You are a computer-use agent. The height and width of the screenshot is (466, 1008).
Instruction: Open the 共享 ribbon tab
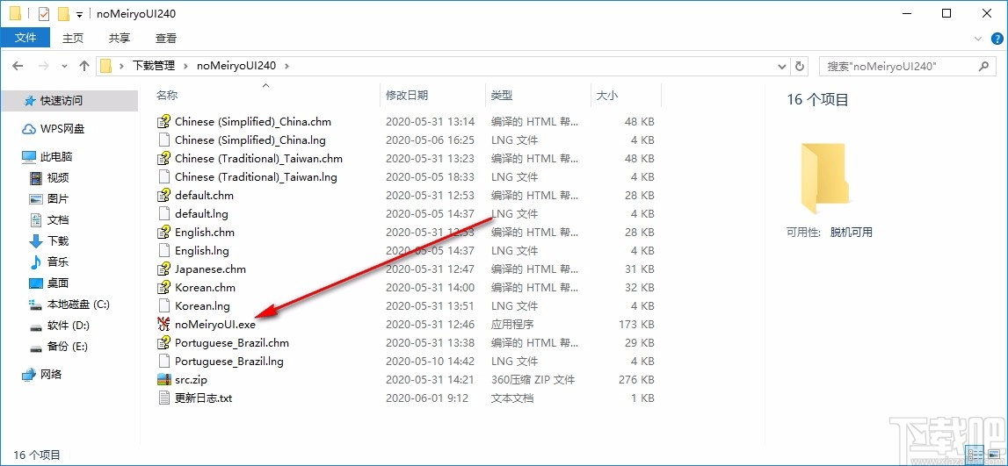click(119, 38)
